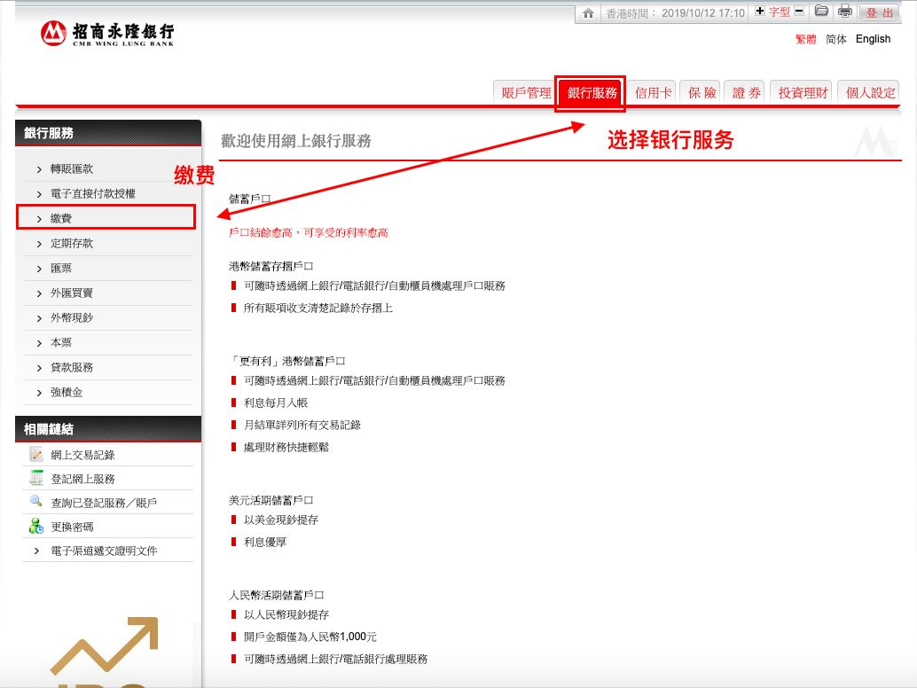
Task: Click the home icon in top toolbar
Action: [x=587, y=12]
